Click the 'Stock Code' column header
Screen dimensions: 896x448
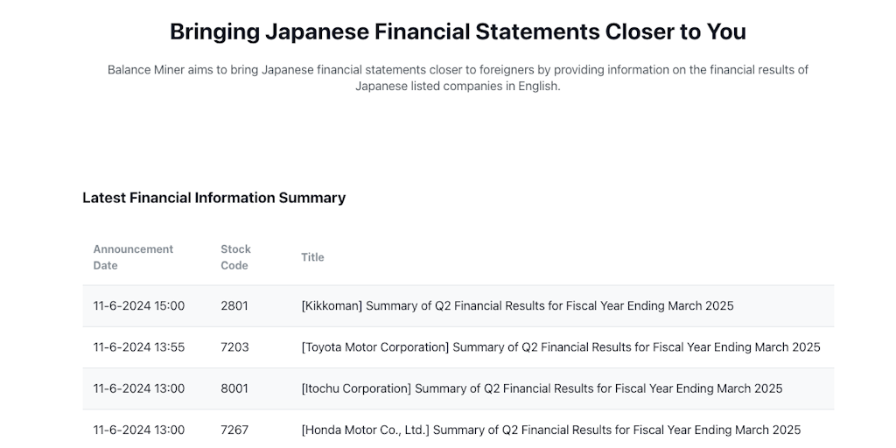tap(235, 257)
